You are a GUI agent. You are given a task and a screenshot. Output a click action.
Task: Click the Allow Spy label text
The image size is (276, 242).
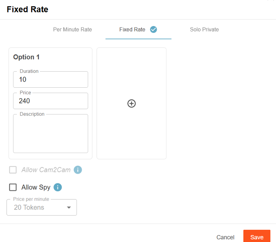pos(36,187)
